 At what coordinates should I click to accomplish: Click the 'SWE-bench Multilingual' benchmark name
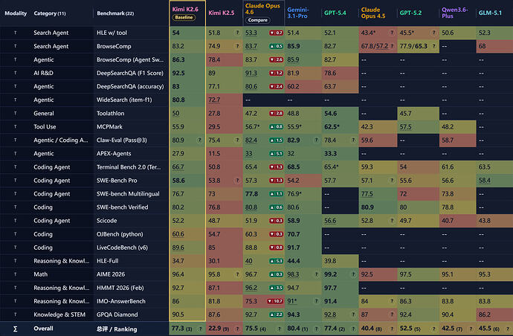(128, 194)
